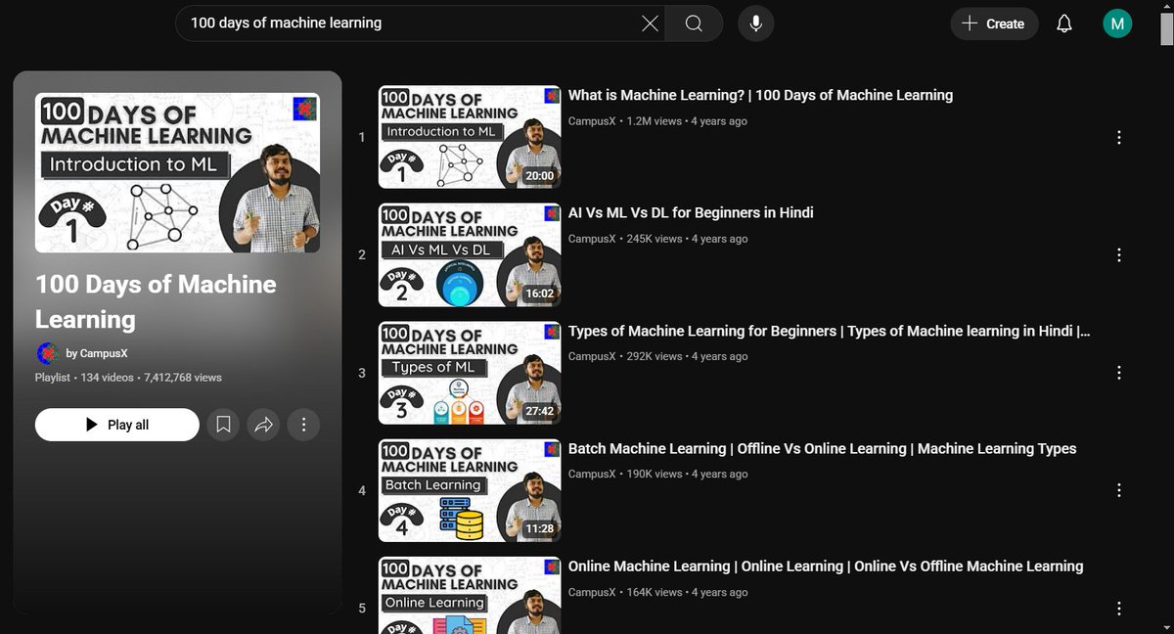Screen dimensions: 1174x634
Task: Click the '245K views' text
Action: pyautogui.click(x=655, y=239)
